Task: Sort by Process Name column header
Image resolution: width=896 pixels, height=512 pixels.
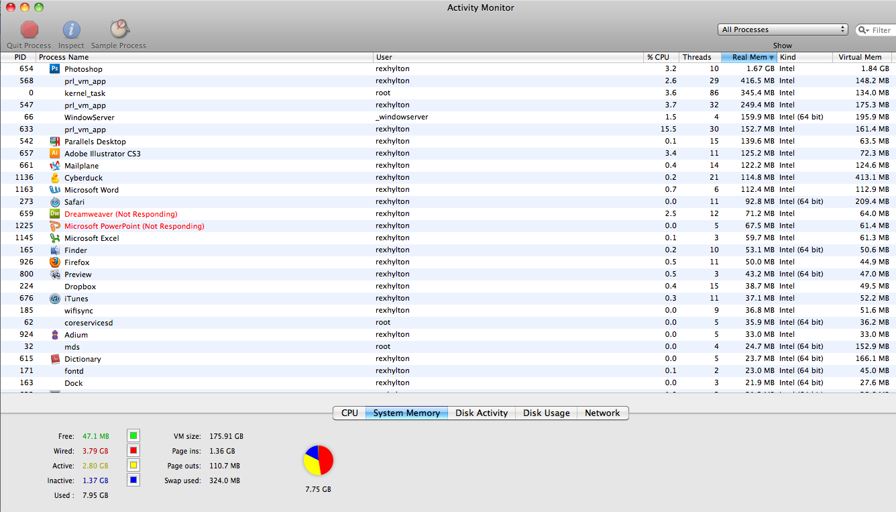Action: click(x=205, y=57)
